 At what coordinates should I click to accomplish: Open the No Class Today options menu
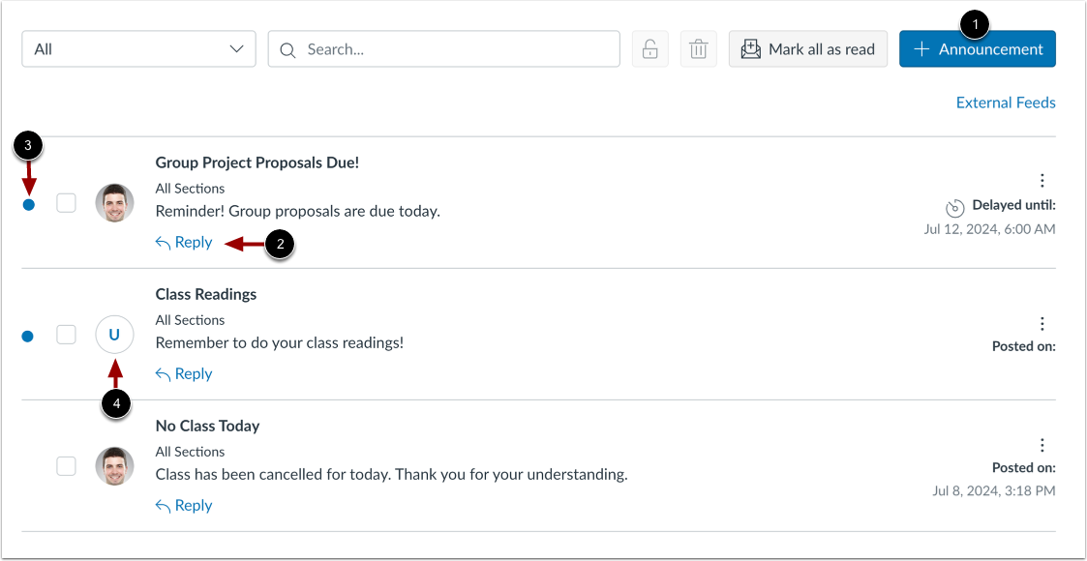(x=1042, y=444)
